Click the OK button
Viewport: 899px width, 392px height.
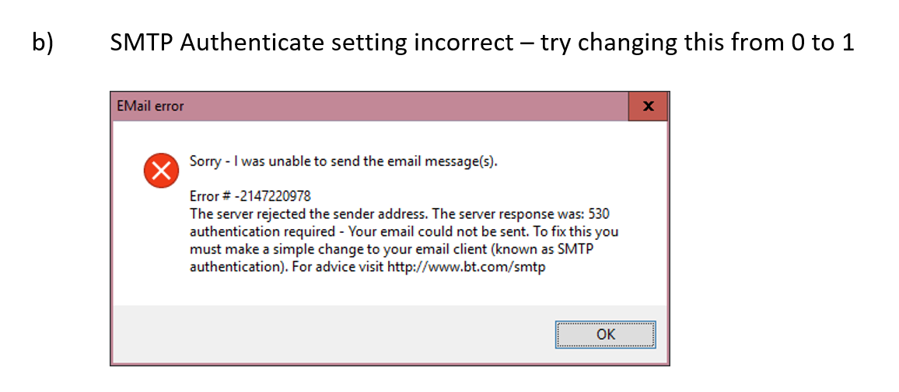click(x=605, y=335)
